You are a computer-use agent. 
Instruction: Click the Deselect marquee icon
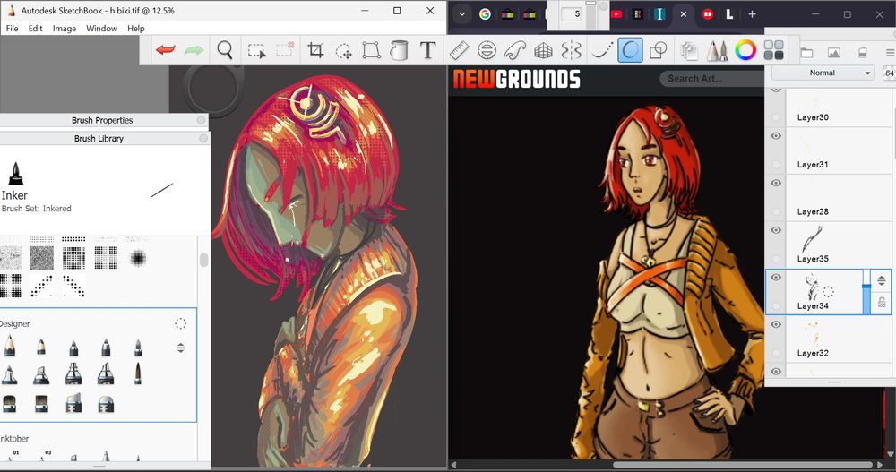click(285, 50)
